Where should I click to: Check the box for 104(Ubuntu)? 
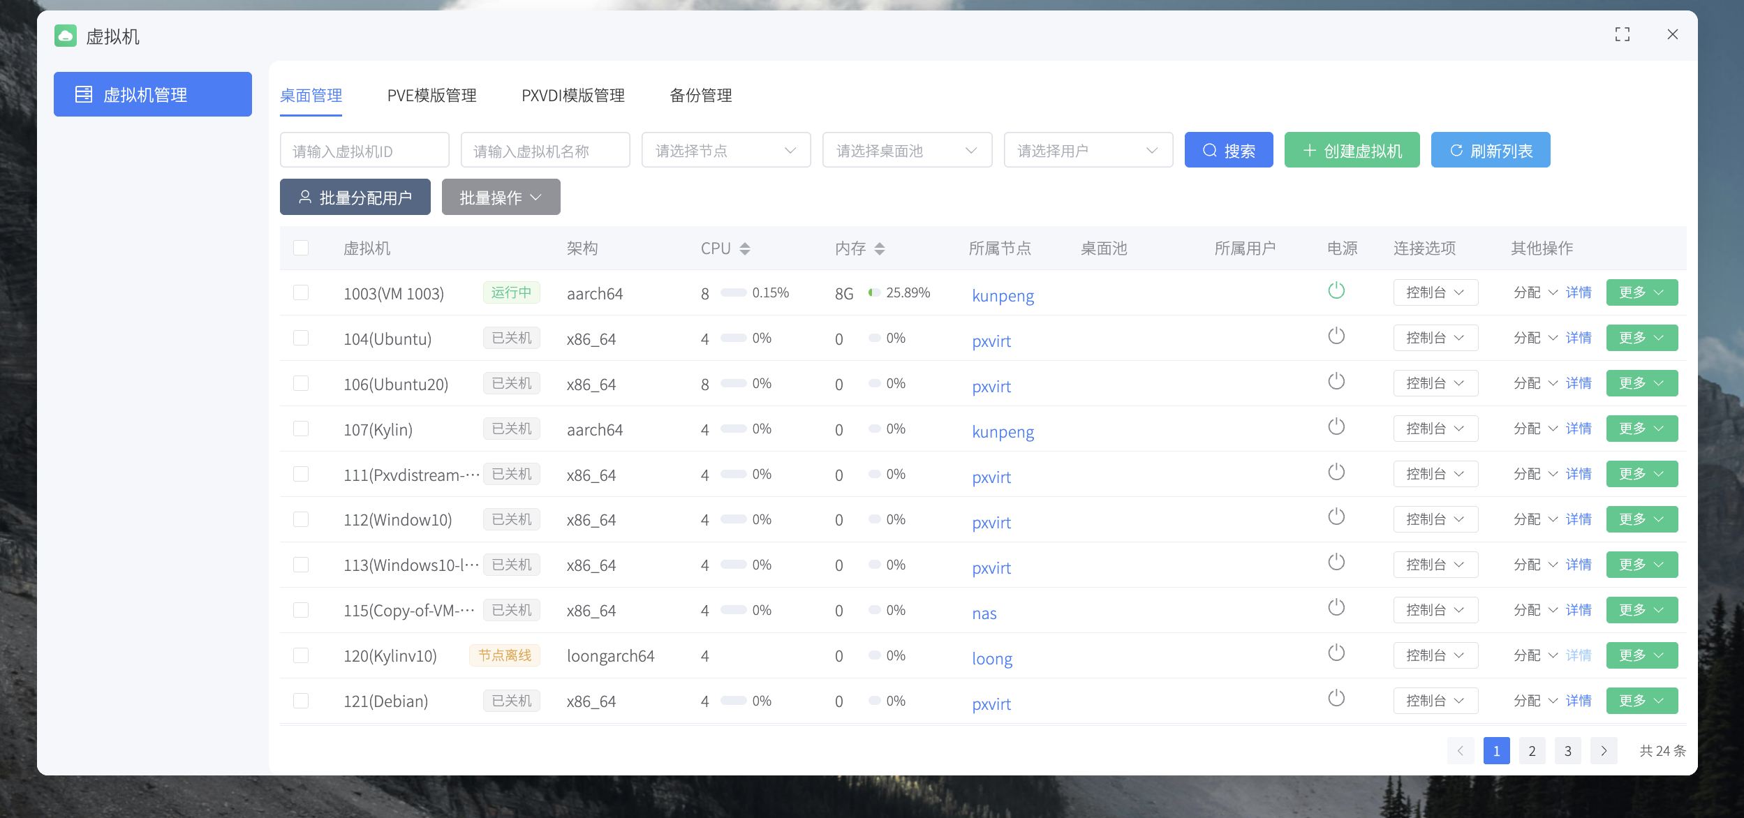tap(301, 338)
